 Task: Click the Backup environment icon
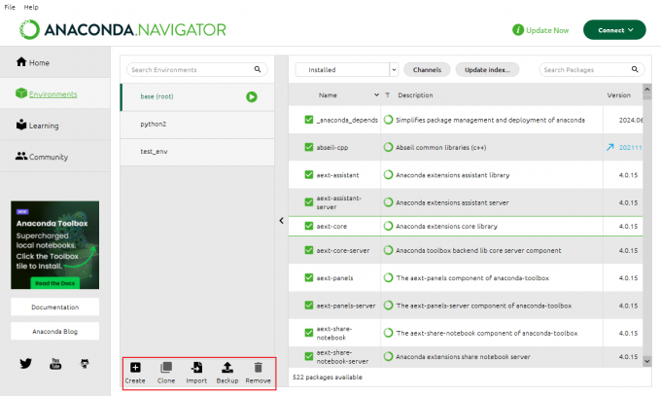pos(227,367)
